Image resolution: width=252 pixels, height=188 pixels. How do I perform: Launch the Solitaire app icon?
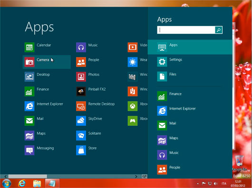click(81, 136)
